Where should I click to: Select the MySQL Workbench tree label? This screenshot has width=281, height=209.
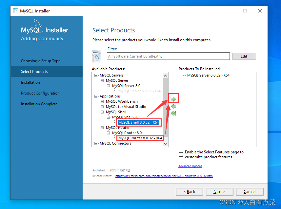pyautogui.click(x=122, y=101)
